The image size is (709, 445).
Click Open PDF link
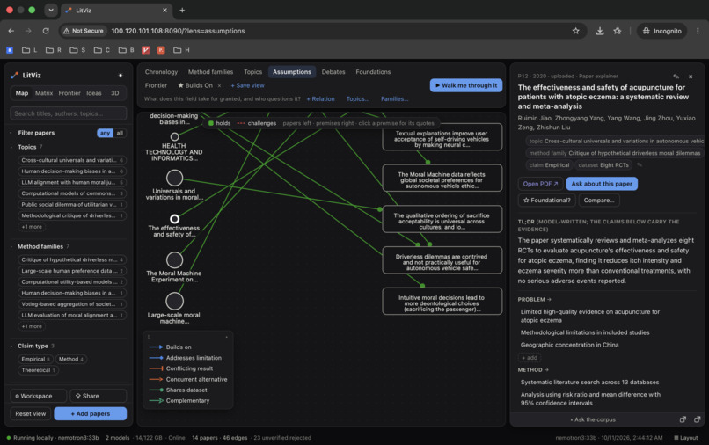point(540,184)
